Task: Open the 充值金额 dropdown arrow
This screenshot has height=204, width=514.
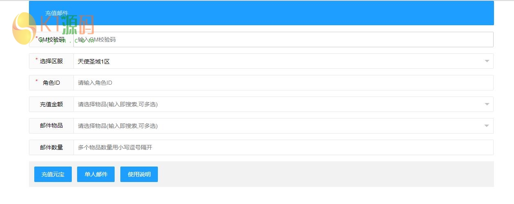Action: pyautogui.click(x=487, y=104)
